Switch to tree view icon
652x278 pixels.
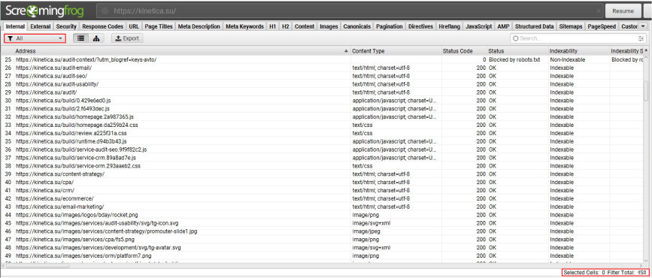pyautogui.click(x=96, y=38)
